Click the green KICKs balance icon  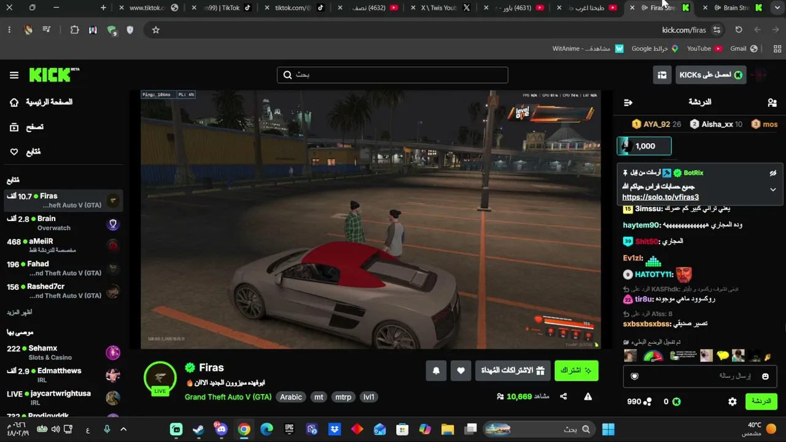[x=676, y=401]
